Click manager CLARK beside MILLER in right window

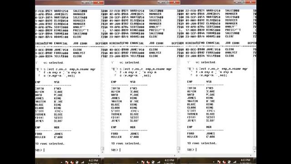tap(211, 137)
